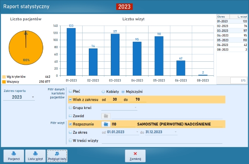Uncheck the Wiek z zakresu filter
249x164 pixels.
pyautogui.click(x=71, y=99)
